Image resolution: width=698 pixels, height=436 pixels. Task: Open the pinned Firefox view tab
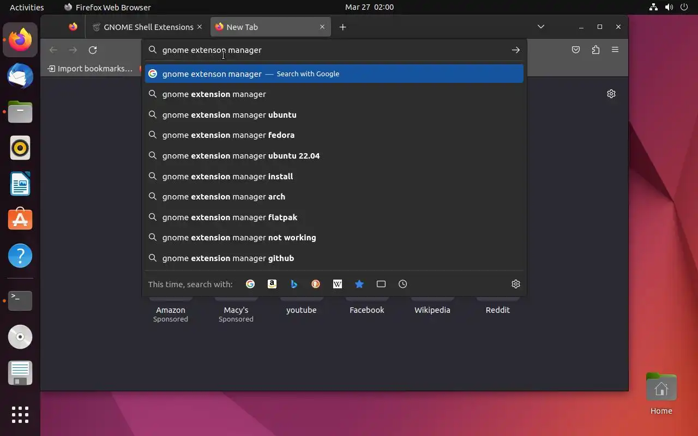[73, 27]
